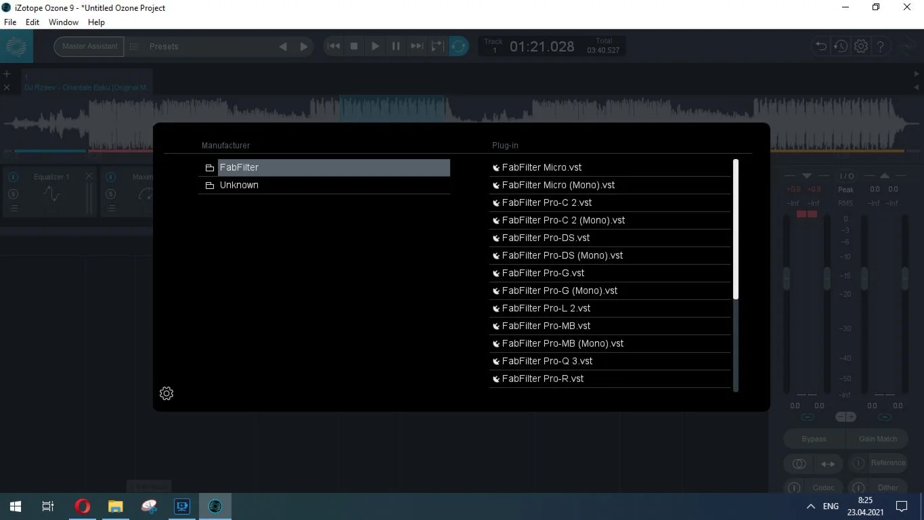
Task: Open the Maximizer module preset list icon
Action: click(112, 209)
